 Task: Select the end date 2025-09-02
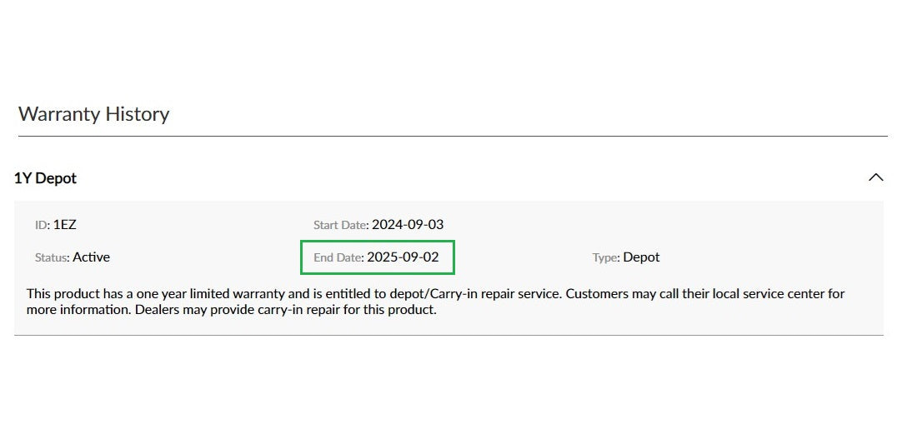403,257
